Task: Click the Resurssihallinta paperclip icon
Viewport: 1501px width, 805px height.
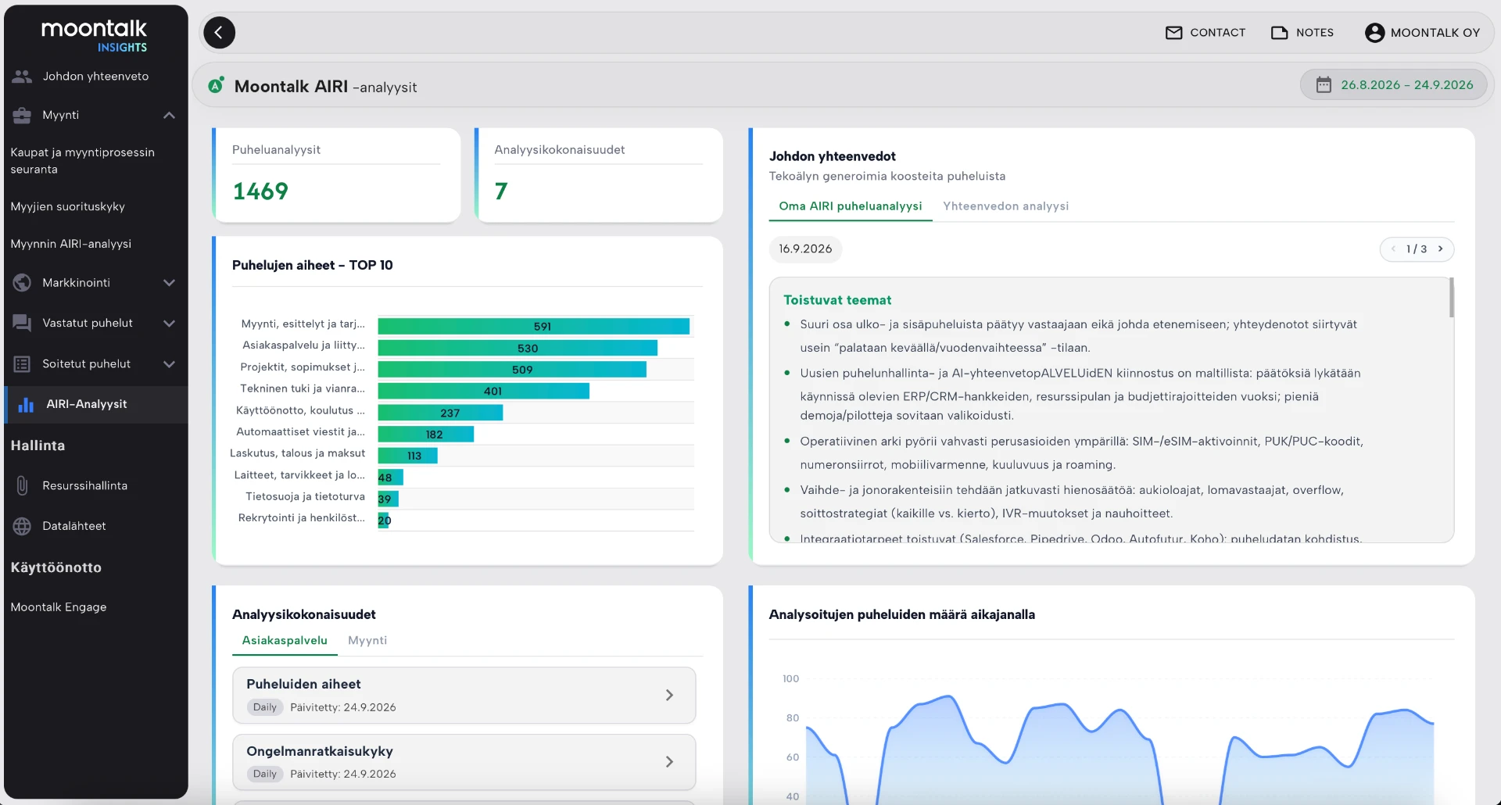Action: [x=22, y=485]
